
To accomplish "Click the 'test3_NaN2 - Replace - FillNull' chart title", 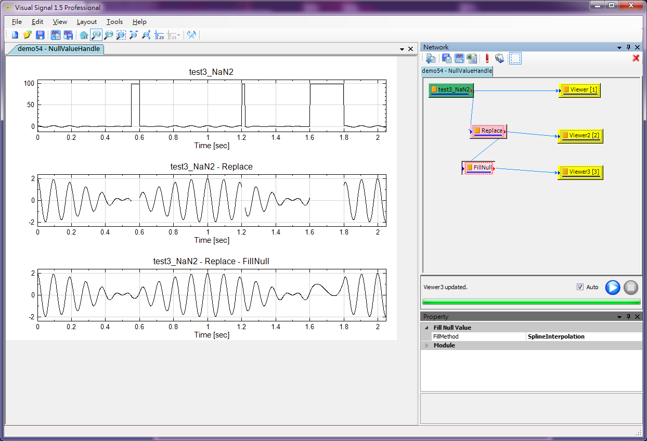I will (211, 262).
